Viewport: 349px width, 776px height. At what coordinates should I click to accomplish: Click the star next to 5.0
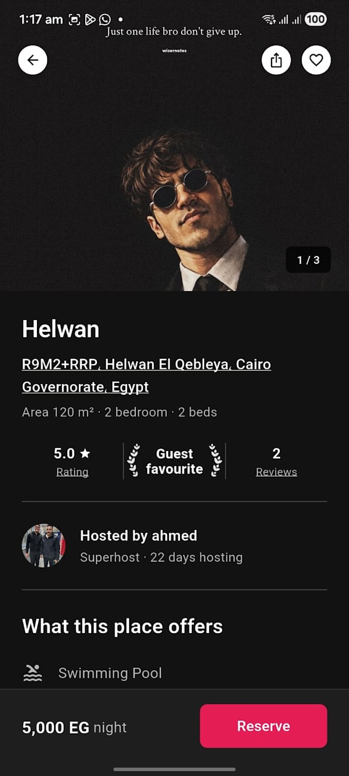tap(85, 453)
